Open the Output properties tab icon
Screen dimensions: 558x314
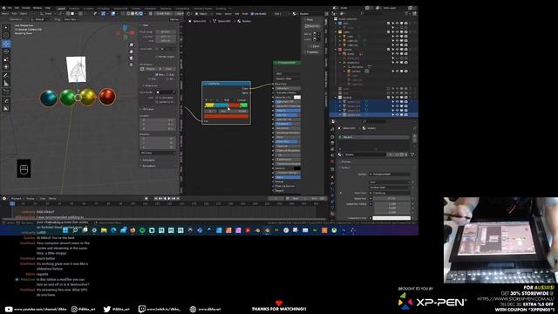(332, 143)
